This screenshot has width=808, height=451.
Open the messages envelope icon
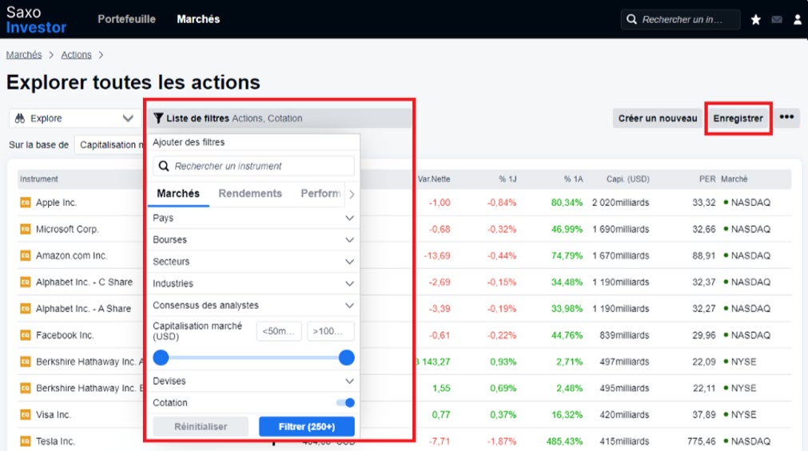(777, 20)
